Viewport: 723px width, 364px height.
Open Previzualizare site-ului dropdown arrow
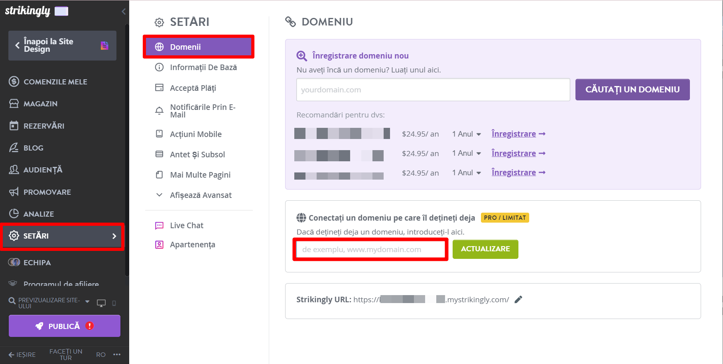coord(87,301)
